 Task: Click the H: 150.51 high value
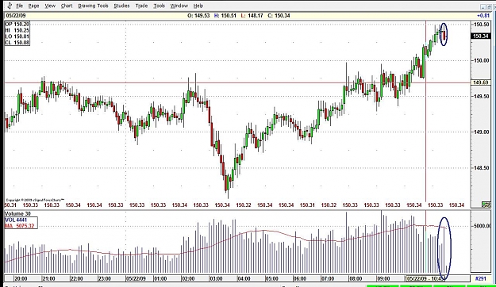pos(225,16)
